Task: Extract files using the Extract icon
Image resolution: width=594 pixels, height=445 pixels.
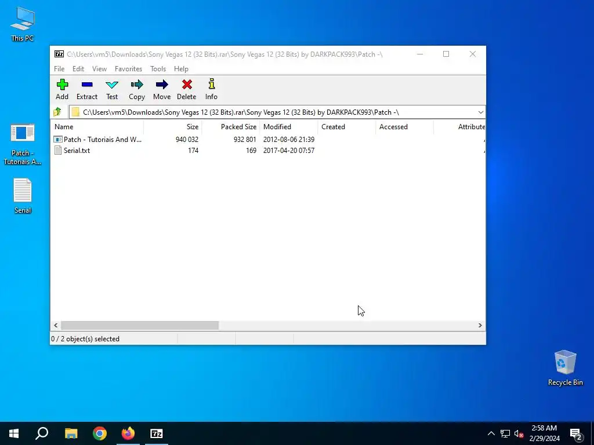Action: 87,85
